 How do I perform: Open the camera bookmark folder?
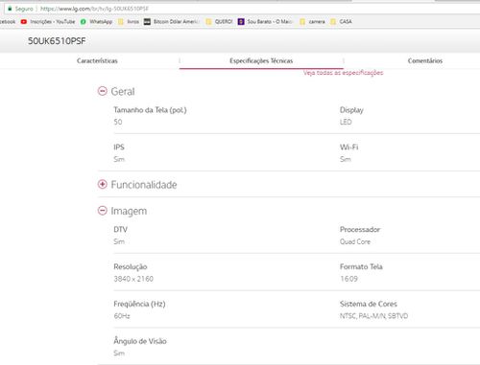312,22
